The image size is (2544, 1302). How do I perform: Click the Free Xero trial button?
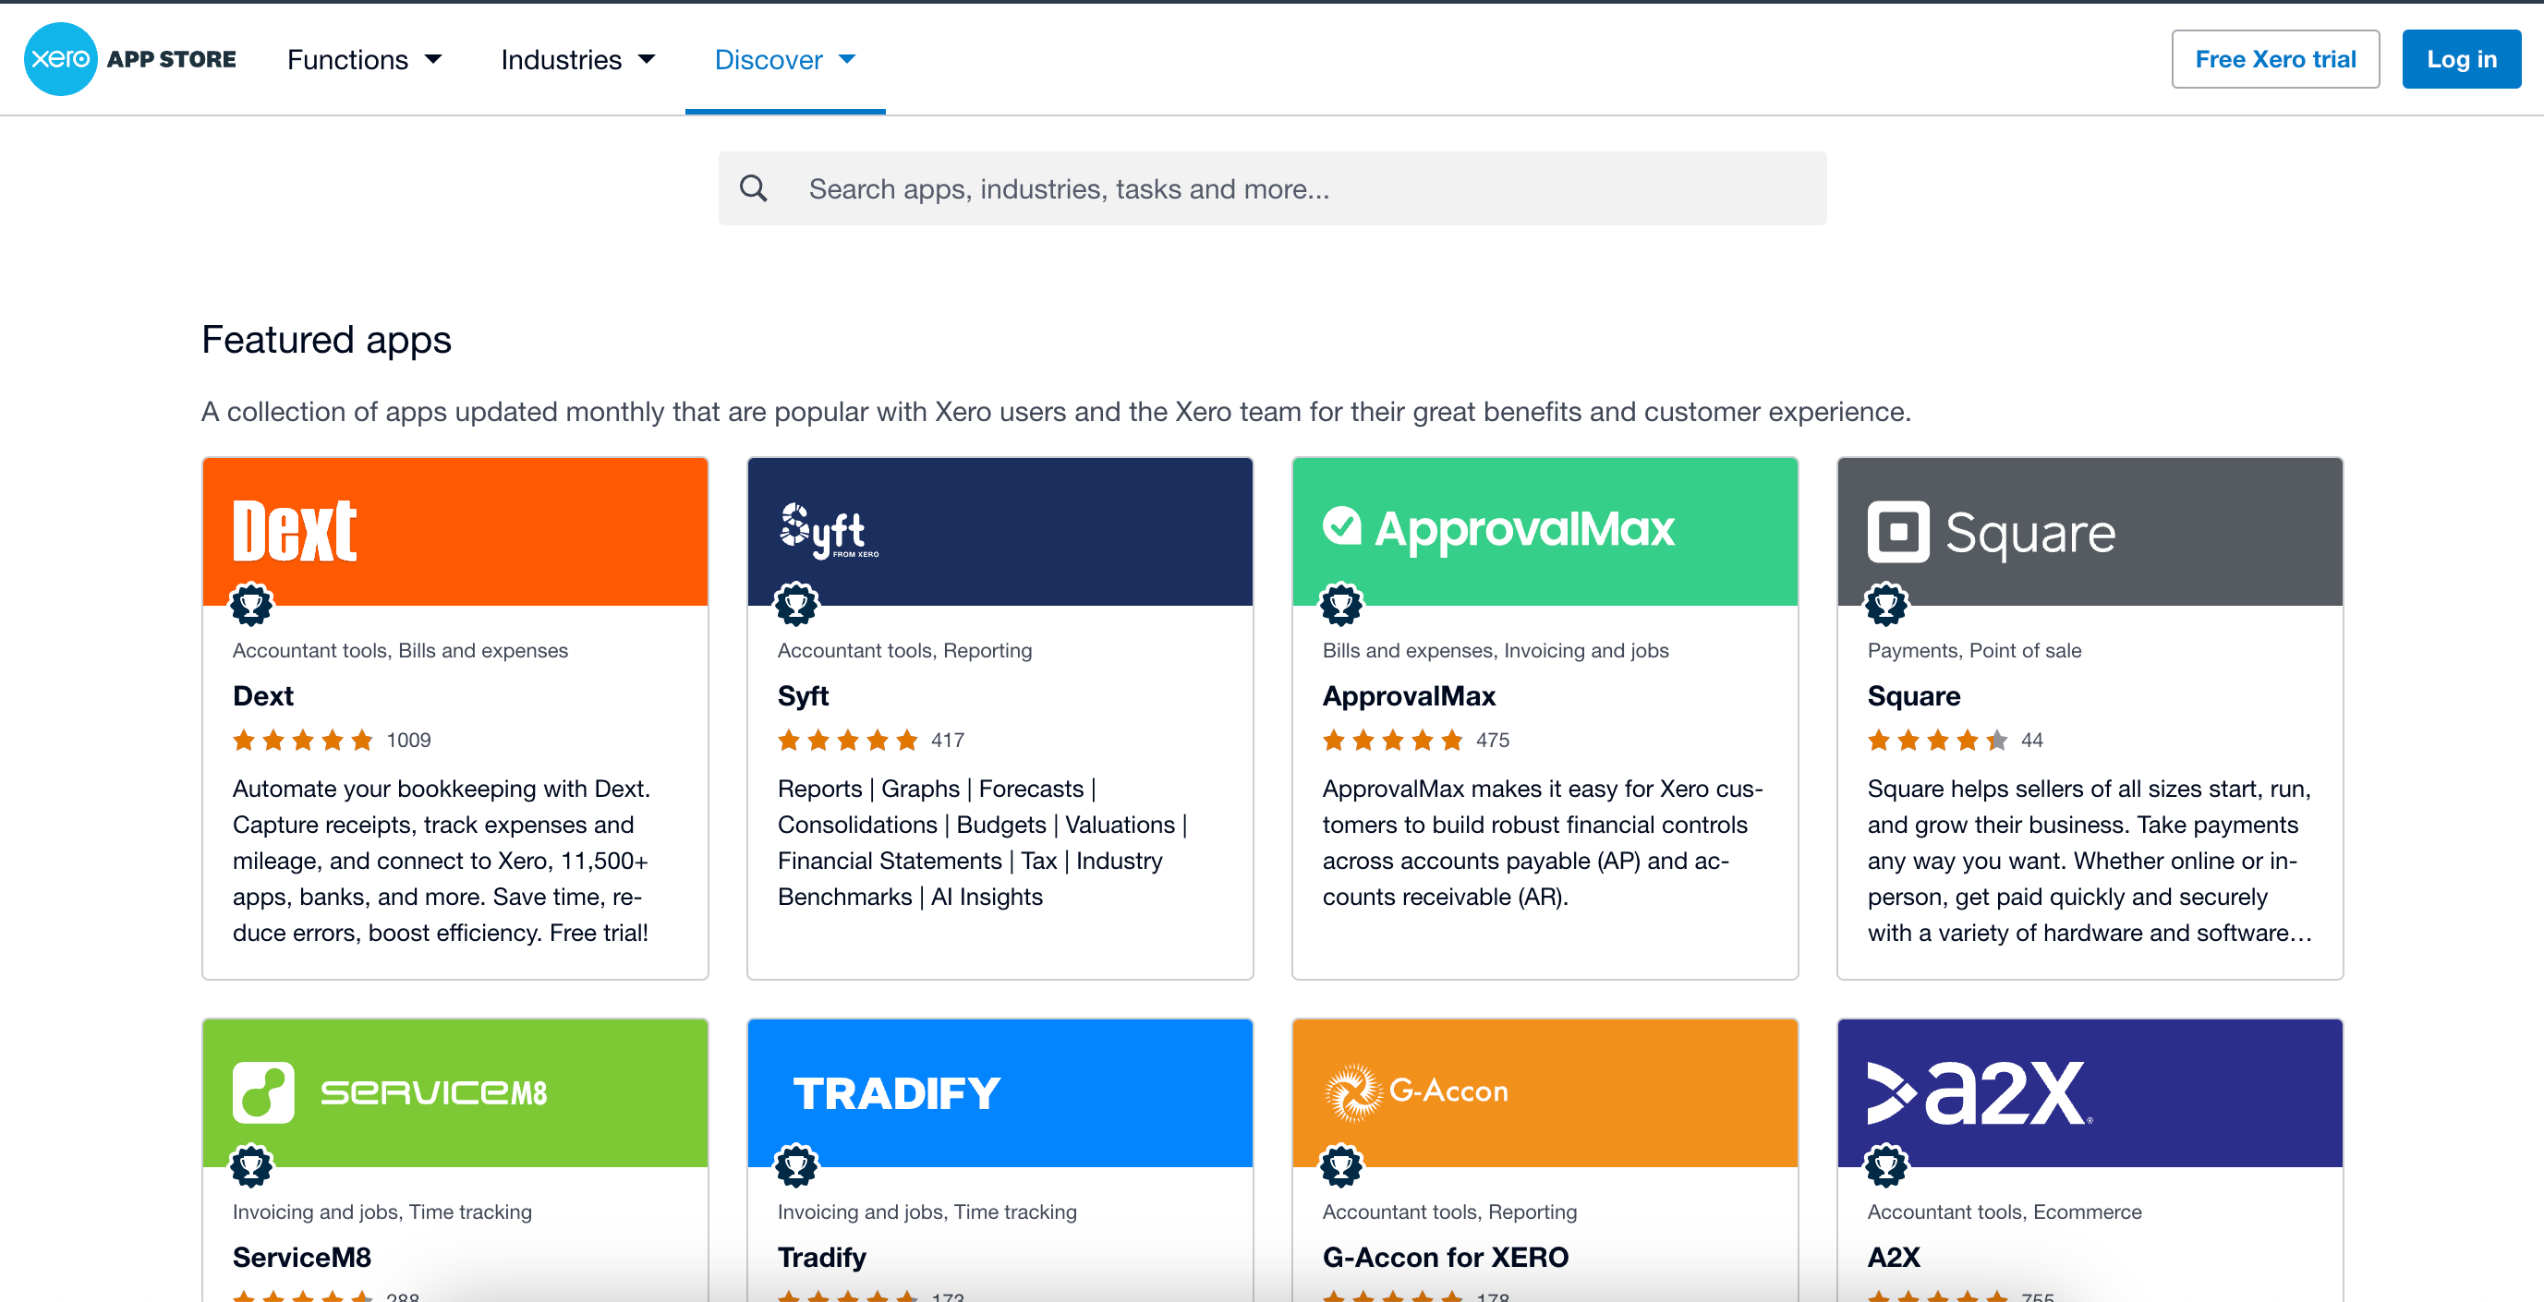2274,59
